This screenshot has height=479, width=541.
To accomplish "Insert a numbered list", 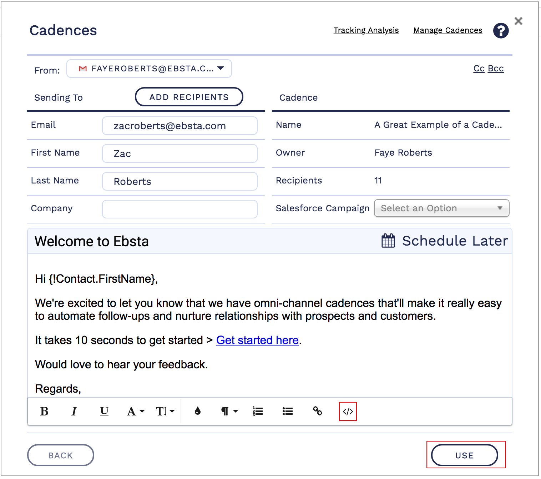I will click(257, 412).
